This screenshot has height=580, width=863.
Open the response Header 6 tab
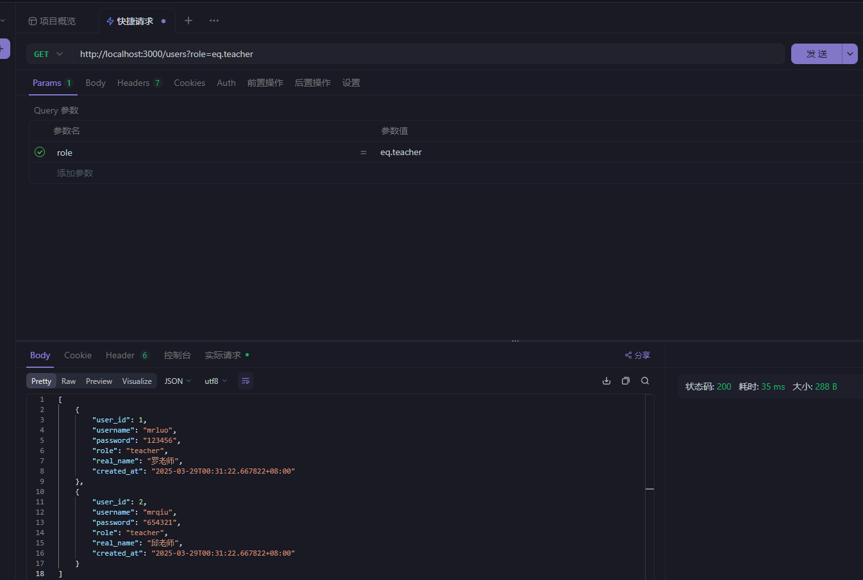[127, 355]
